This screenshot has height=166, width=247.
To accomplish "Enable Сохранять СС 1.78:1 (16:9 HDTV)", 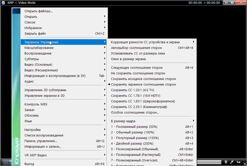I will pyautogui.click(x=135, y=96).
